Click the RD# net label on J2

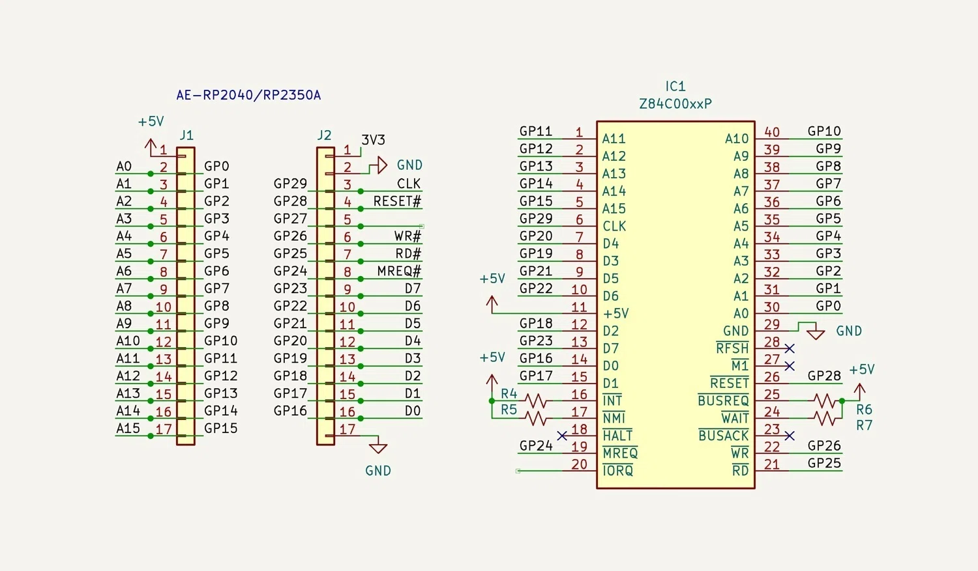point(408,253)
